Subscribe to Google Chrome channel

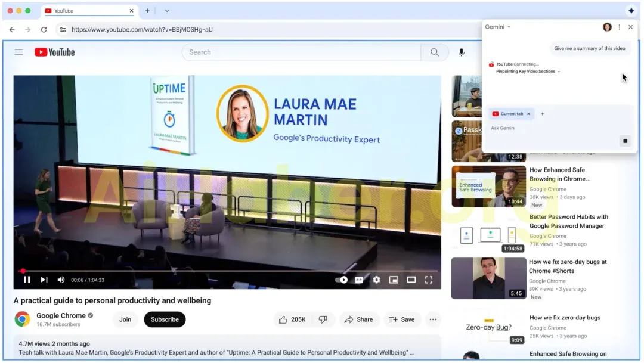[165, 319]
